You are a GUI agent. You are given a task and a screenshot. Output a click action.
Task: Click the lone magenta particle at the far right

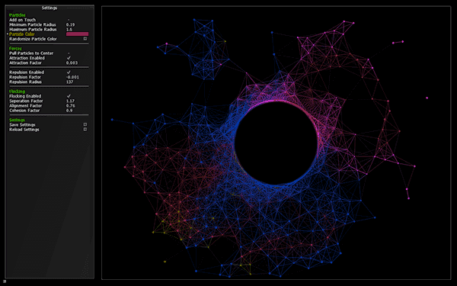point(427,98)
